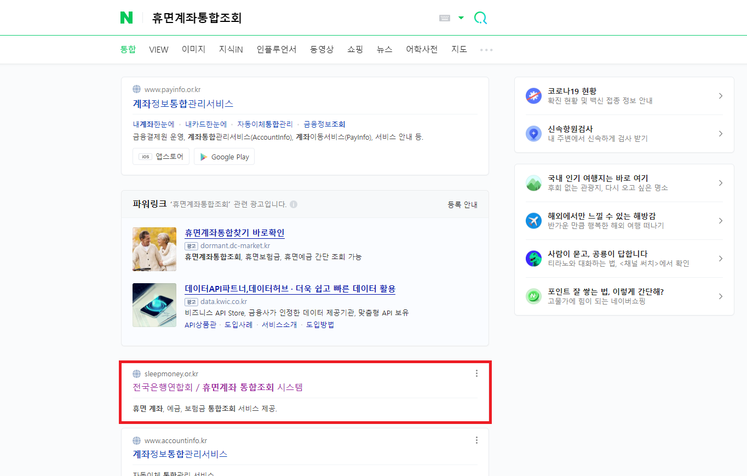Viewport: 747px width, 476px height.
Task: Show more tabs via the three-dot icon
Action: point(486,50)
